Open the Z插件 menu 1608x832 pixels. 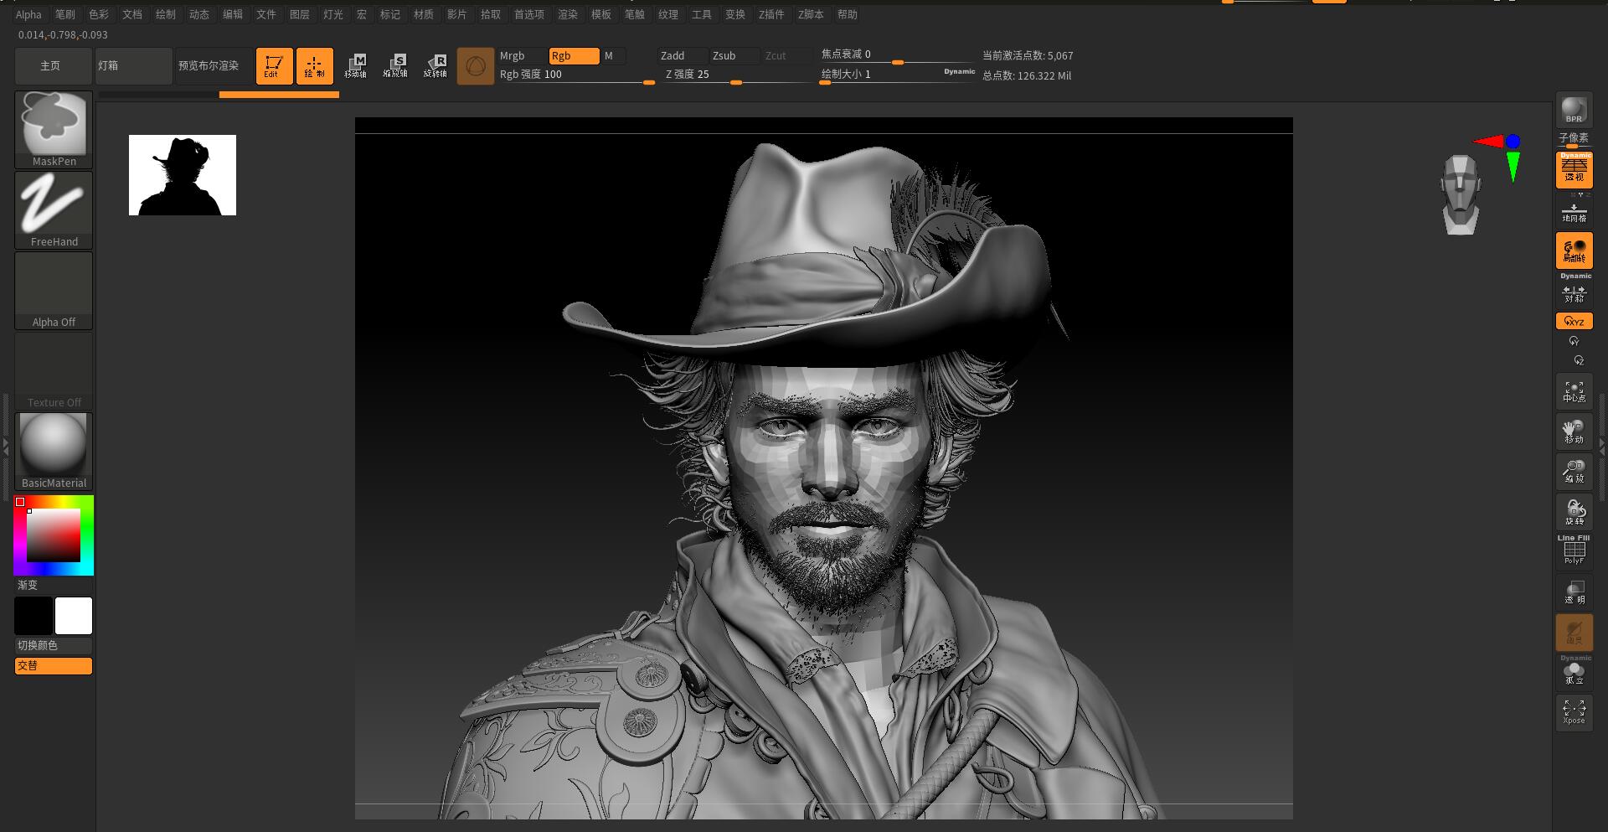771,14
